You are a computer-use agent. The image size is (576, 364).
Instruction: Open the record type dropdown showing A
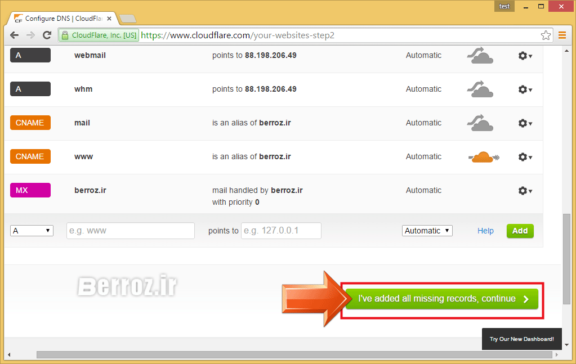point(32,231)
